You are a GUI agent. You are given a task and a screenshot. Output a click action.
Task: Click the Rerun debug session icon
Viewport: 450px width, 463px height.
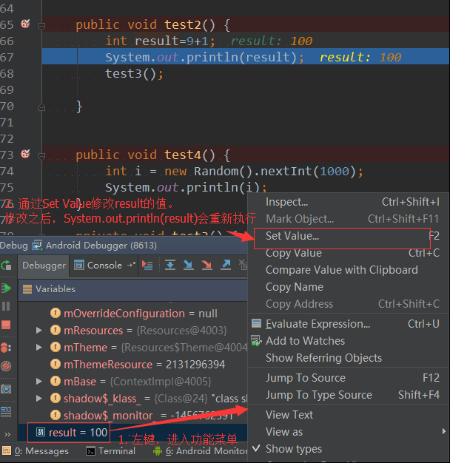coord(6,266)
